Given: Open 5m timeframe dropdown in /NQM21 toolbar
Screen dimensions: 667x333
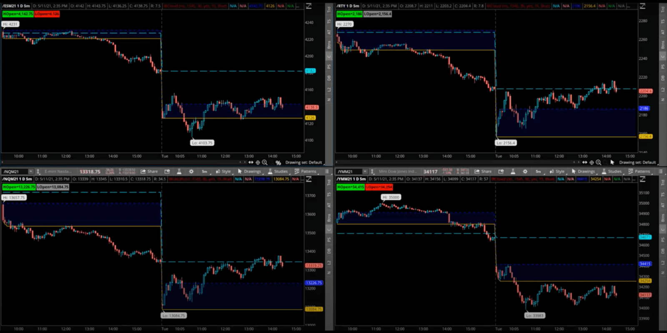Looking at the screenshot, I should click(204, 171).
